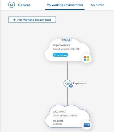This screenshot has width=114, height=132.
Task: Click the Cloud Volumes ONTAP subtitle
Action: (66, 49)
